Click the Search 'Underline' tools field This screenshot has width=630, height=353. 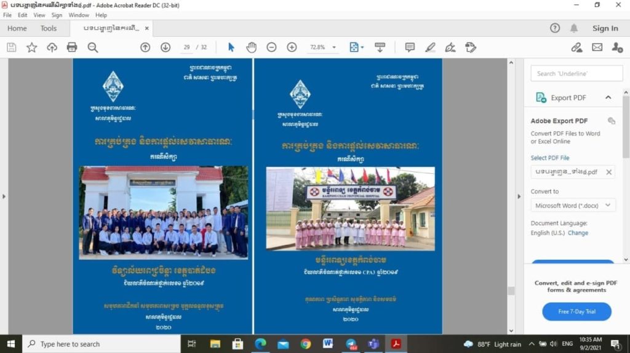point(576,74)
